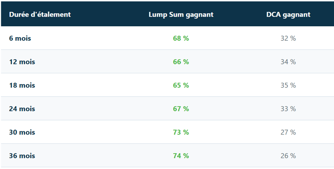Click the green 74 % Lump Sum value

point(181,156)
